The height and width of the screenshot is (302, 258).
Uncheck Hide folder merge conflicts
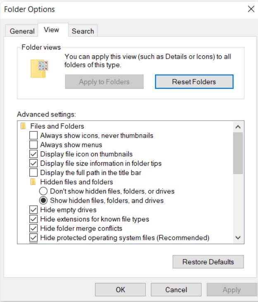pos(33,228)
